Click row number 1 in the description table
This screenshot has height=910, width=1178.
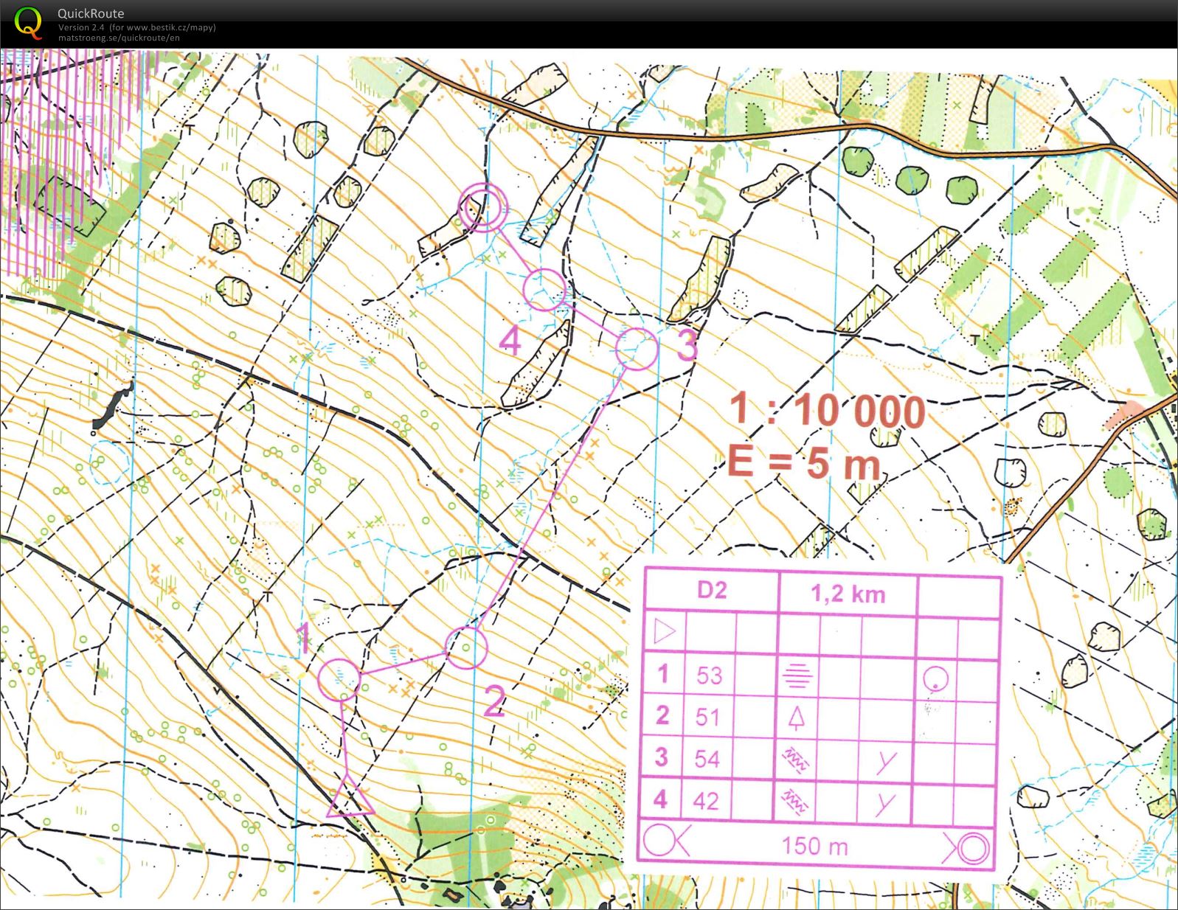pyautogui.click(x=663, y=674)
